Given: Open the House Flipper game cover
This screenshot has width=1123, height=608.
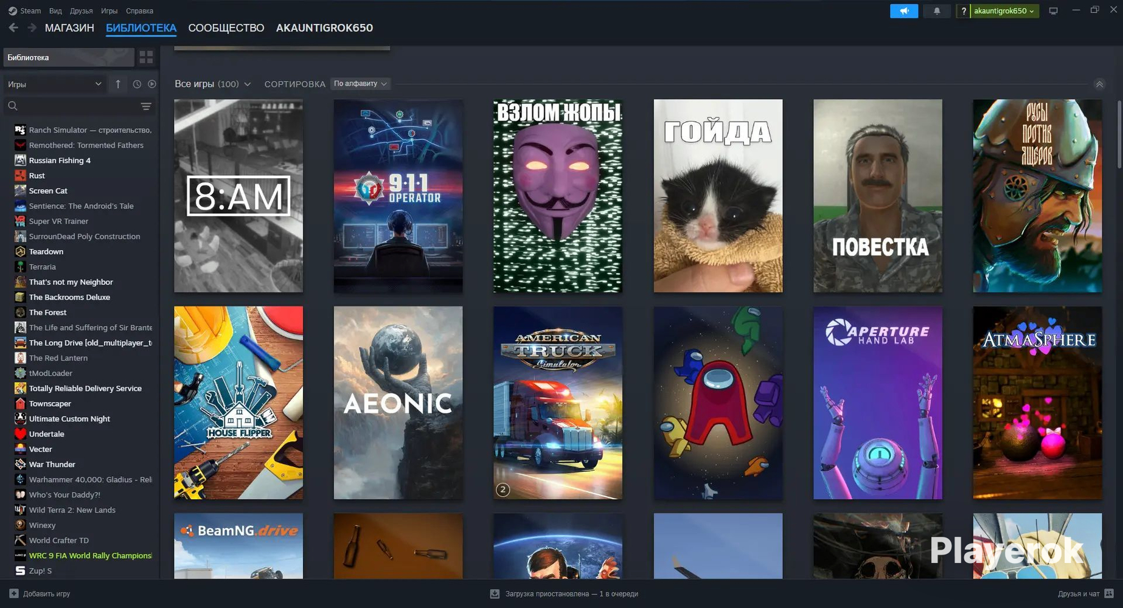Looking at the screenshot, I should pos(238,402).
